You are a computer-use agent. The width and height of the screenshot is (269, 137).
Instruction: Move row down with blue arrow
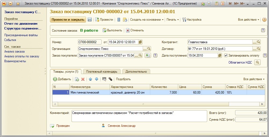(x=96, y=79)
